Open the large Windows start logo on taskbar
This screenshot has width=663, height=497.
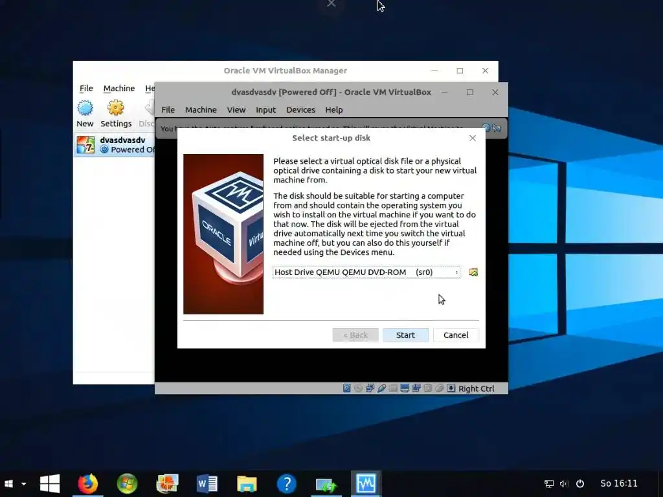point(50,483)
